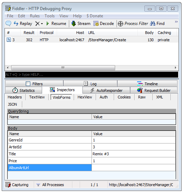Select the ArtistId body row

91,147
